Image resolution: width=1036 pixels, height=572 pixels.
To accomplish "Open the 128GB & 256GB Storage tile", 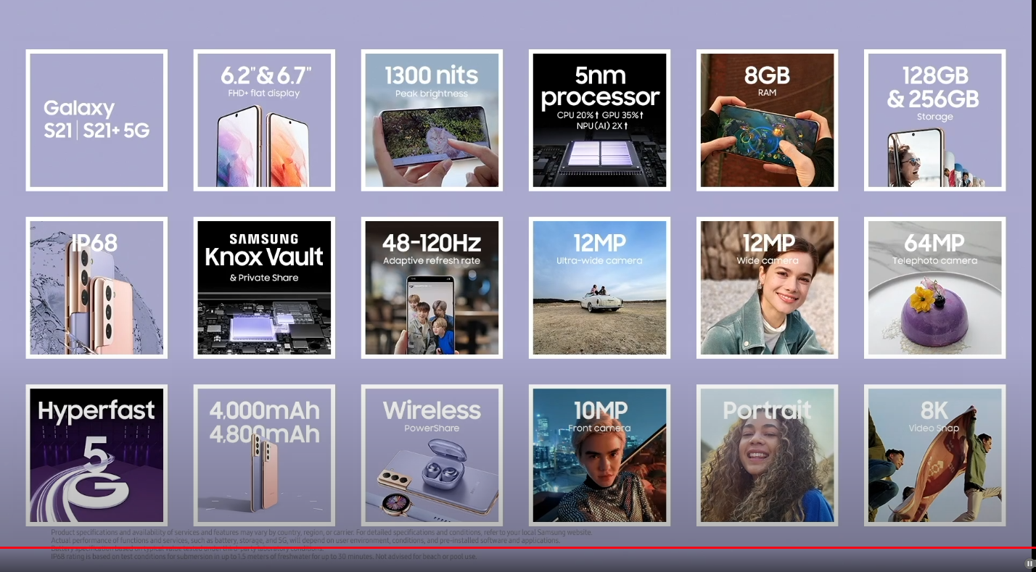I will (934, 120).
